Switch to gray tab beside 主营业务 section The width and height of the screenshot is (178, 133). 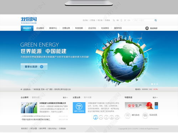[88, 98]
